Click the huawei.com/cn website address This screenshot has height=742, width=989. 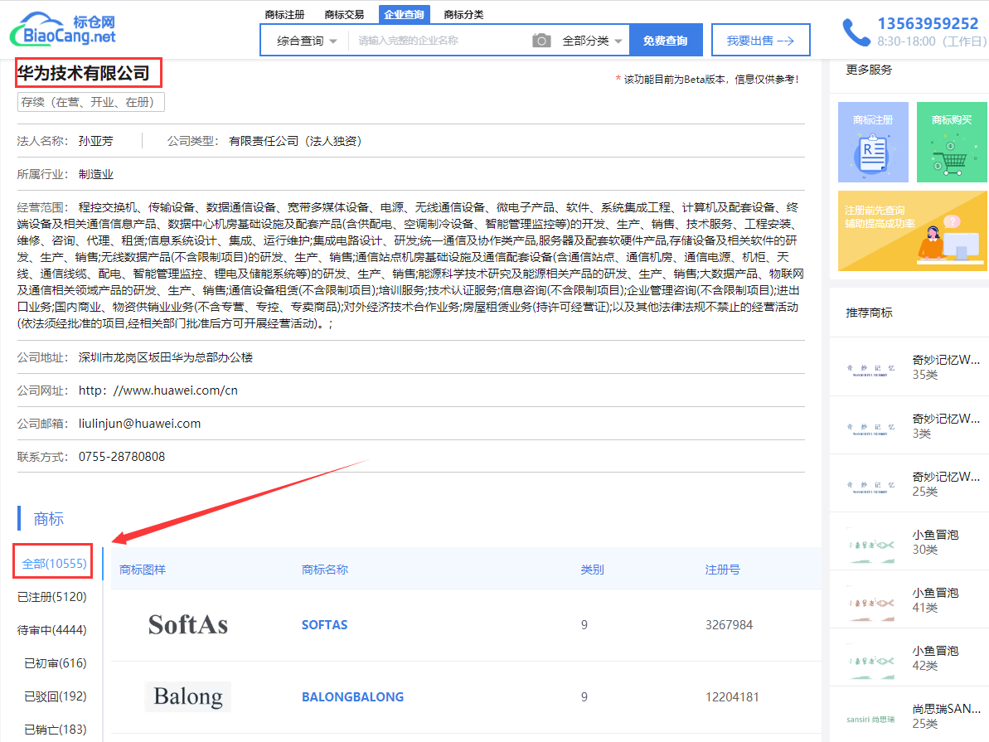tap(158, 390)
